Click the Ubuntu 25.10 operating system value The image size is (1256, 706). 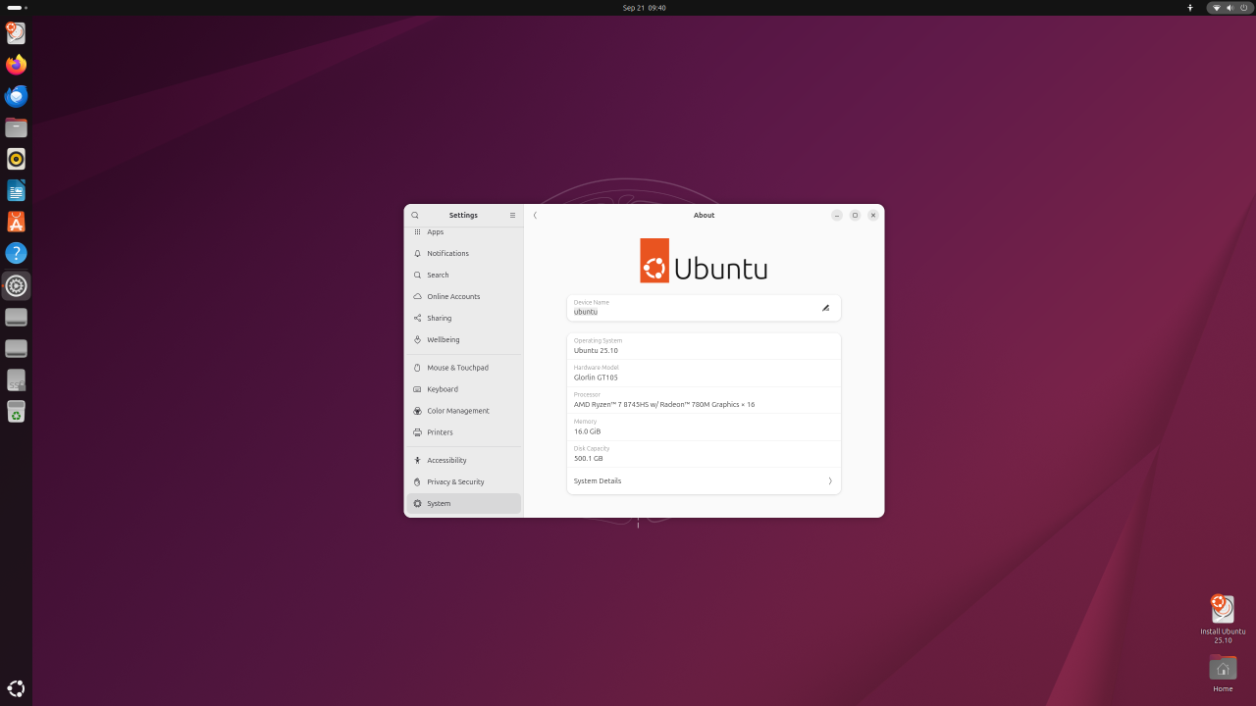[x=596, y=351]
